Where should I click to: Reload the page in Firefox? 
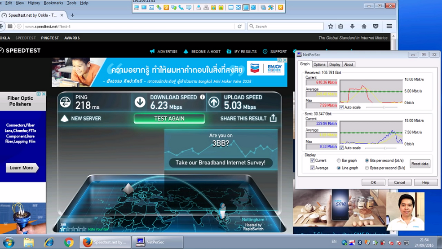[x=240, y=27]
